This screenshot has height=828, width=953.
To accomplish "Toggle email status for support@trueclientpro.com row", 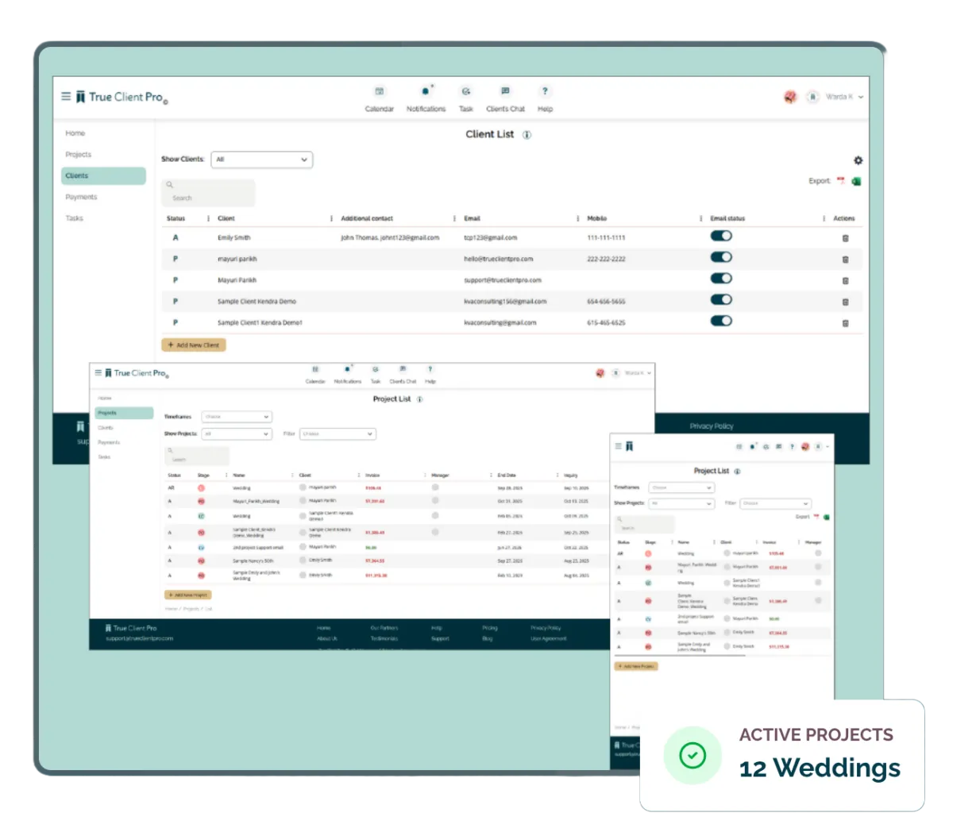I will click(721, 279).
